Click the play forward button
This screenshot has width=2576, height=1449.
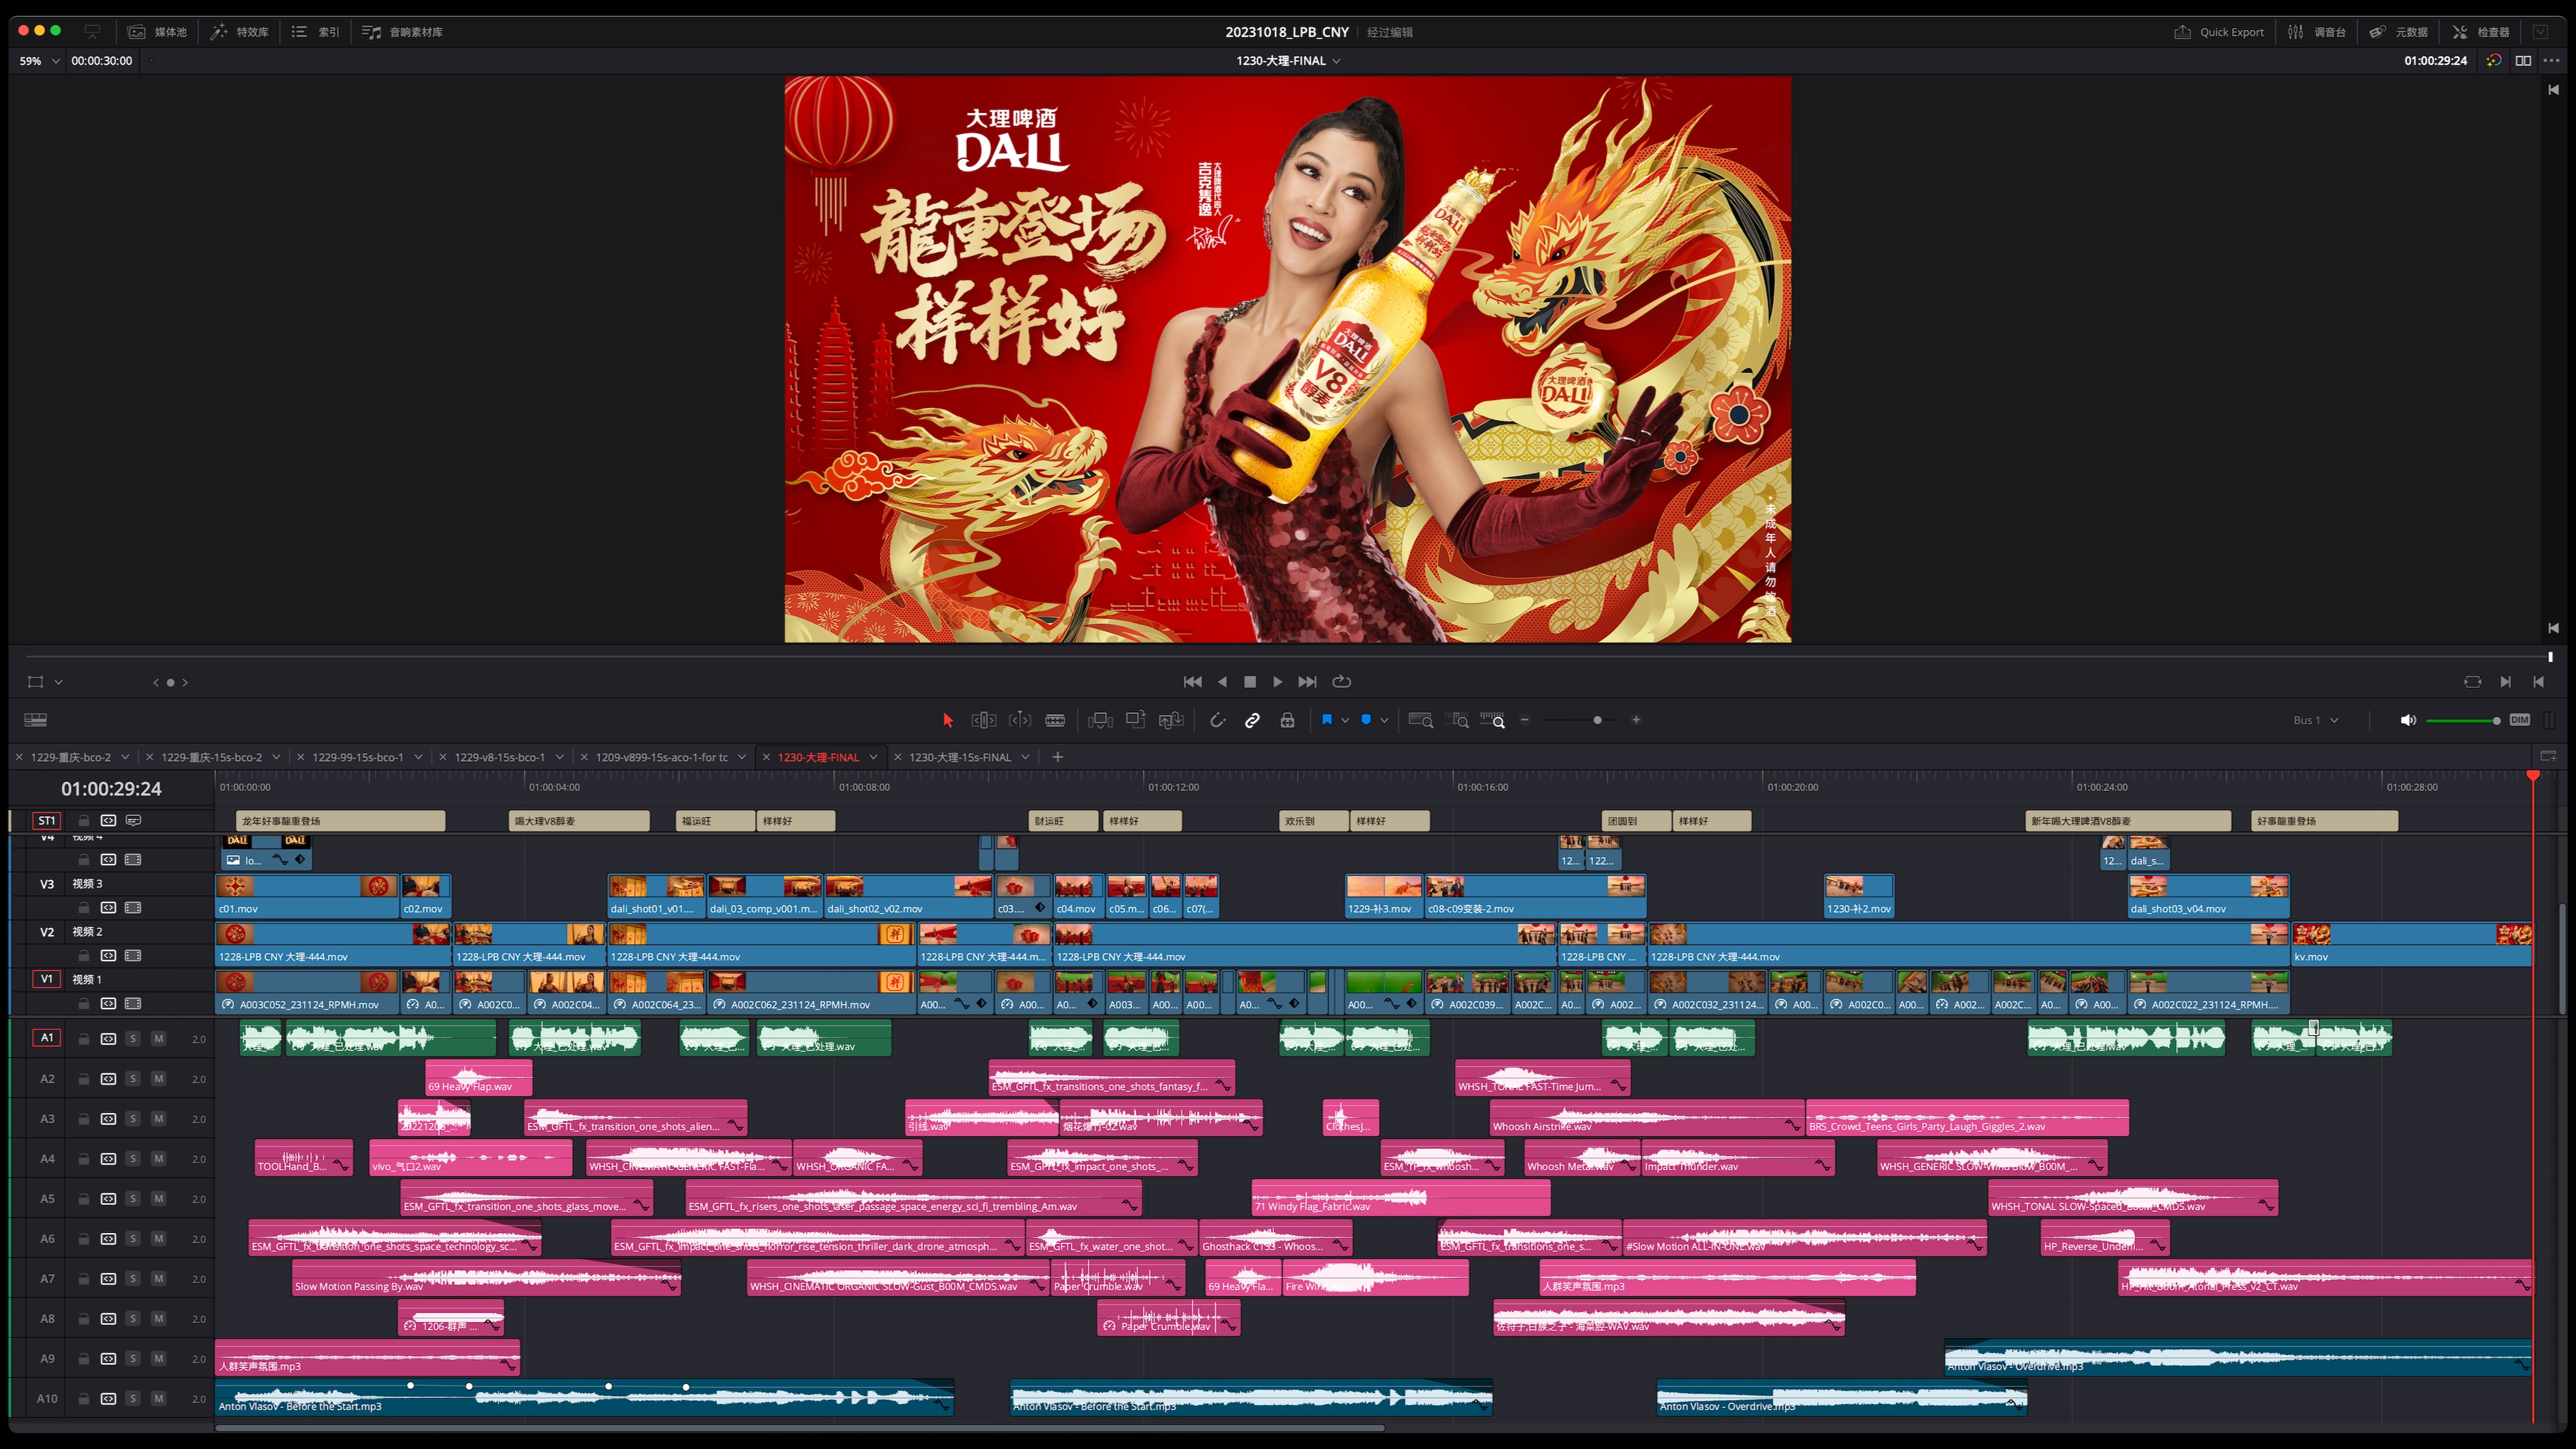1278,682
